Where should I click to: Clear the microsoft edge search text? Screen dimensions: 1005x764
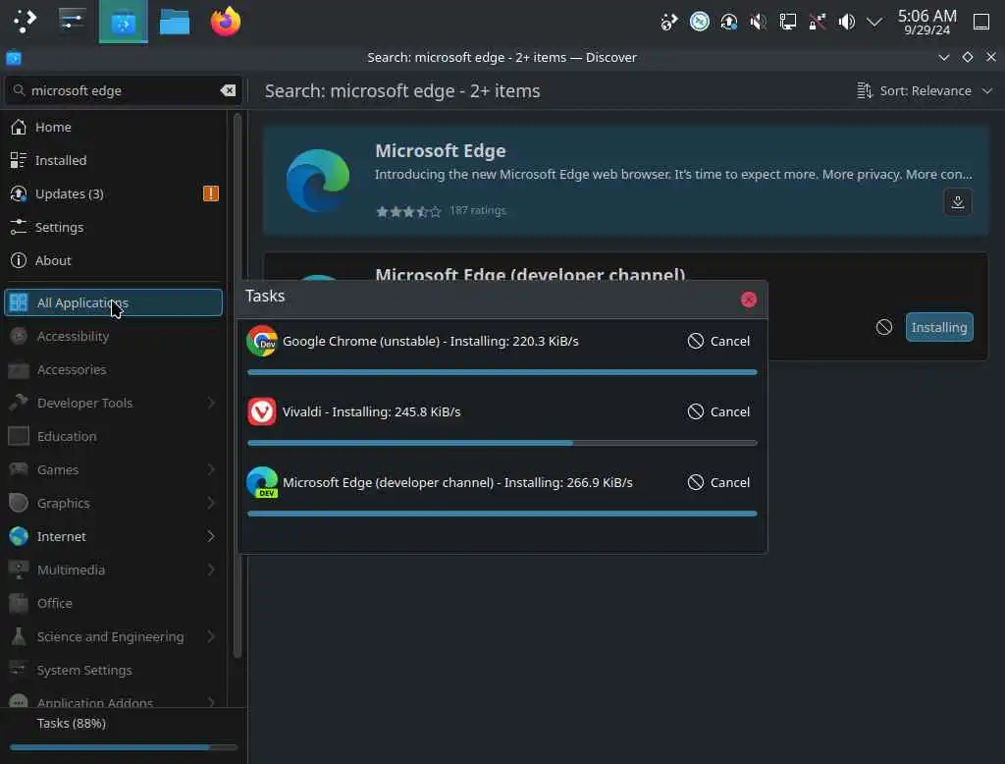228,90
